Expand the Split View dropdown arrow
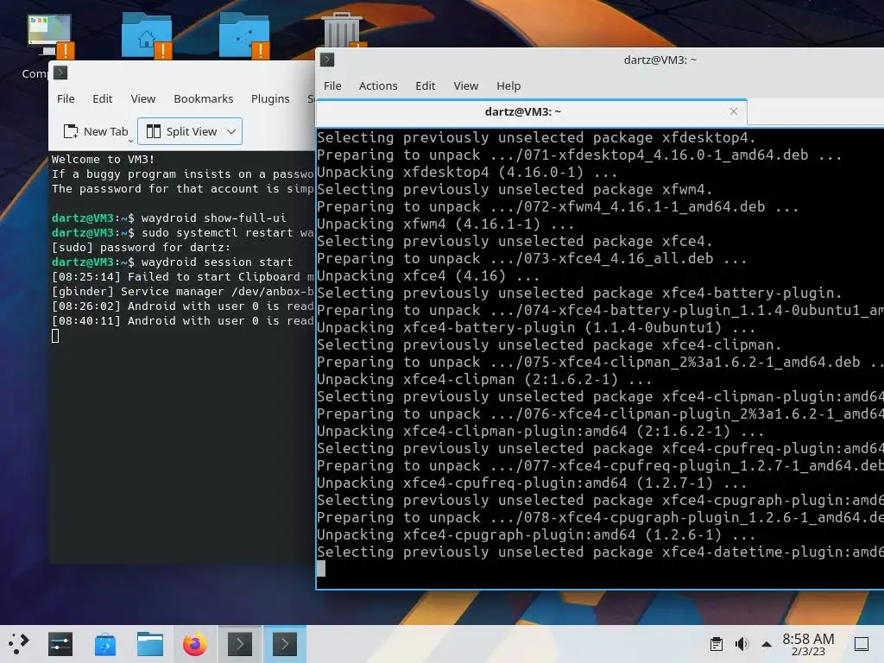 coord(231,132)
